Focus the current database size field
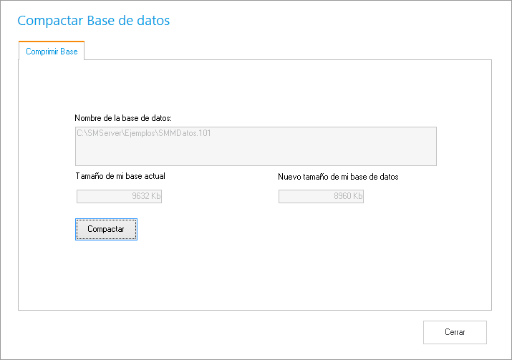The image size is (512, 360). pyautogui.click(x=119, y=197)
